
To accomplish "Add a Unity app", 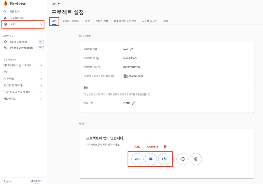I will pyautogui.click(x=183, y=159).
